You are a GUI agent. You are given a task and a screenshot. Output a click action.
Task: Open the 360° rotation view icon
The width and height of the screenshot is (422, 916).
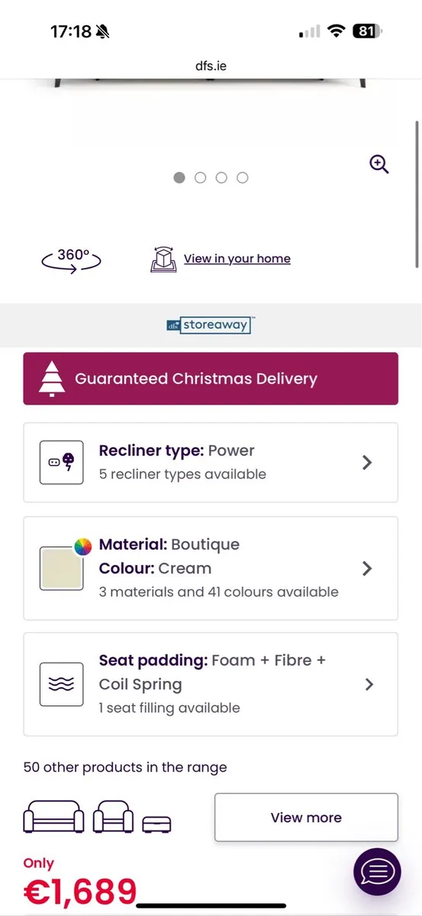pyautogui.click(x=72, y=260)
